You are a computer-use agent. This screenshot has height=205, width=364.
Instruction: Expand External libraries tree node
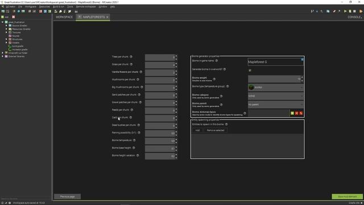2,56
